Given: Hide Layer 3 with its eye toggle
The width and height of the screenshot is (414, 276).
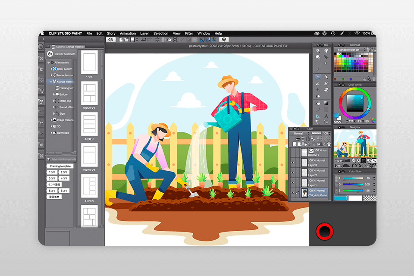Looking at the screenshot, I should (x=292, y=162).
